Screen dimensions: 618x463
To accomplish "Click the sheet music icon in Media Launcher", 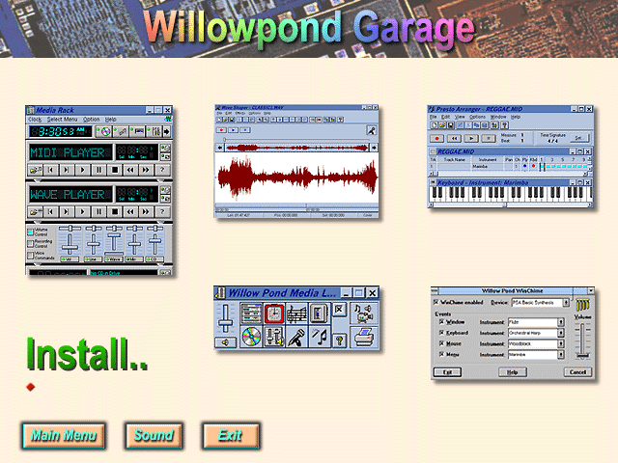I will pos(296,313).
